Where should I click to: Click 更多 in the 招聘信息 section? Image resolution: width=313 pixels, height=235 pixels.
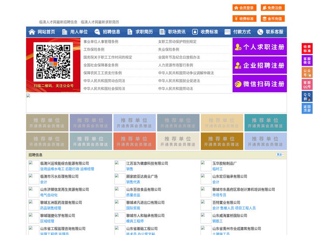click(x=280, y=154)
